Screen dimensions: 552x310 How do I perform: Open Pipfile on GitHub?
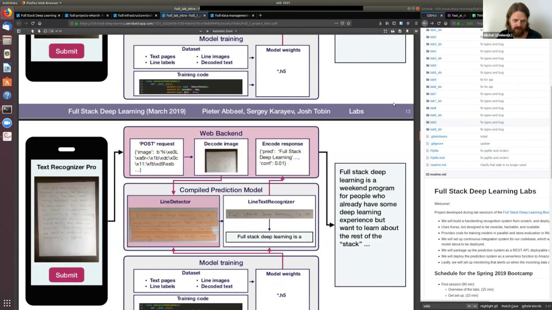[434, 151]
